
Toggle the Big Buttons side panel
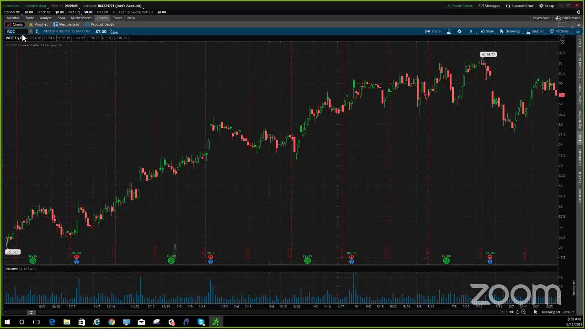point(580,120)
